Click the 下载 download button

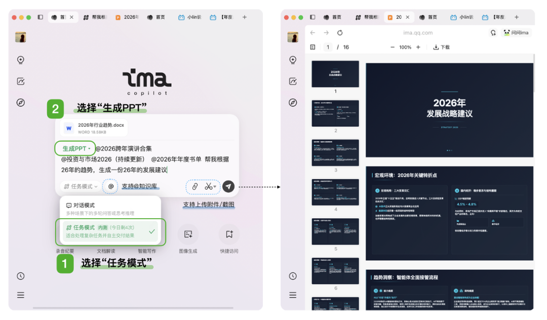pyautogui.click(x=441, y=47)
